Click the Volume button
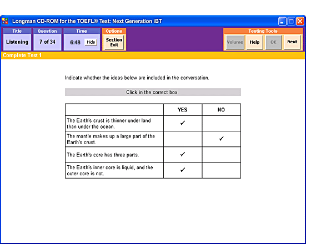Viewport: 321px width, 244px height. [235, 42]
